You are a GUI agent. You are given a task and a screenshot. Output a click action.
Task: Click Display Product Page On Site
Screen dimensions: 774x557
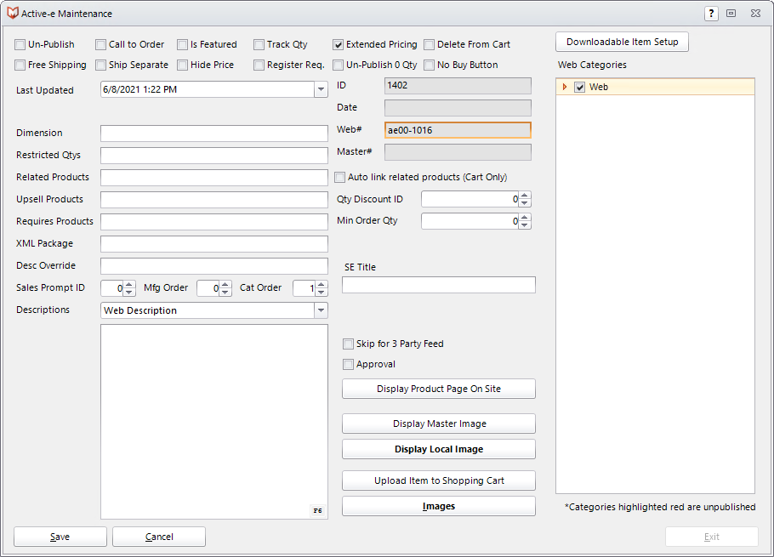(439, 389)
